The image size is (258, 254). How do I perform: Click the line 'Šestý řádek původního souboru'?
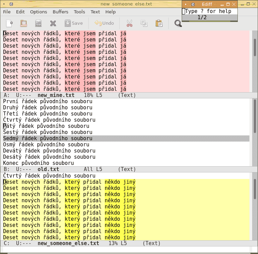click(x=48, y=132)
